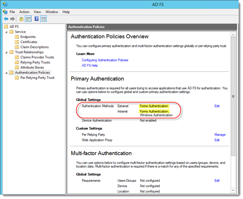Select the Service tree item
Image resolution: width=243 pixels, height=199 pixels.
(20, 32)
